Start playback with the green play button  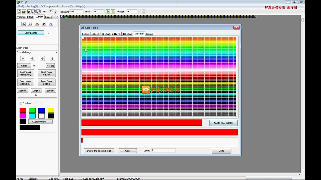click(108, 11)
